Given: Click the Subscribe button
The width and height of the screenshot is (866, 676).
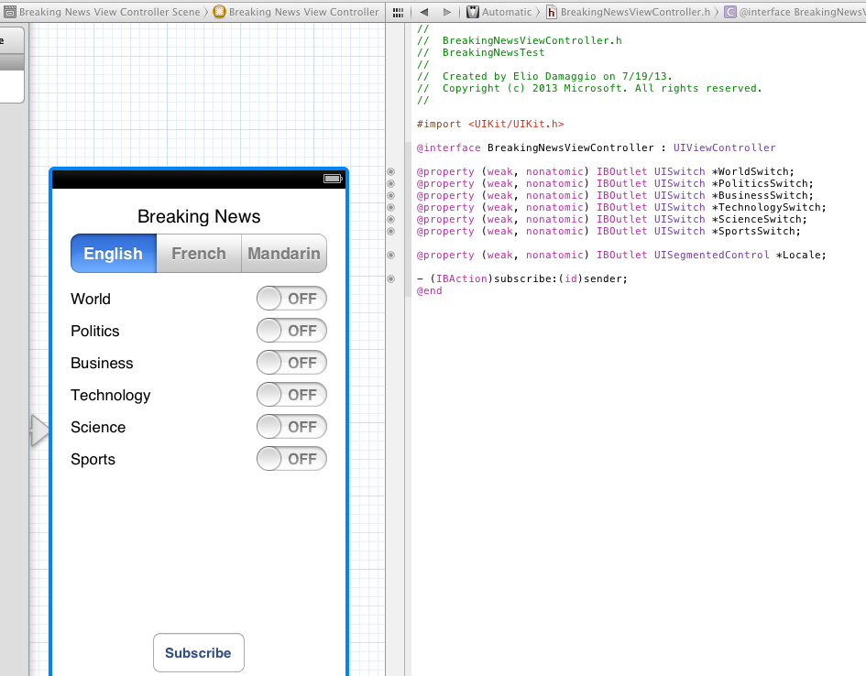Looking at the screenshot, I should [x=198, y=653].
